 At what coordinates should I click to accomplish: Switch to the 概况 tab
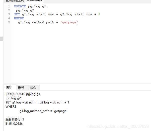coord(22,87)
